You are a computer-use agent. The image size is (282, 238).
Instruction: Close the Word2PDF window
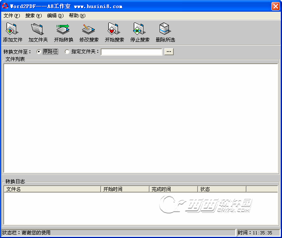[x=276, y=6]
